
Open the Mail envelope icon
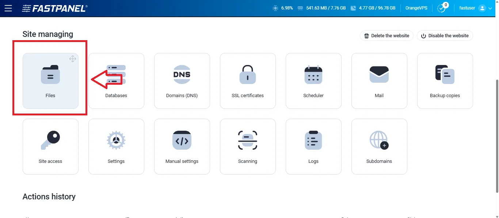[x=379, y=74]
